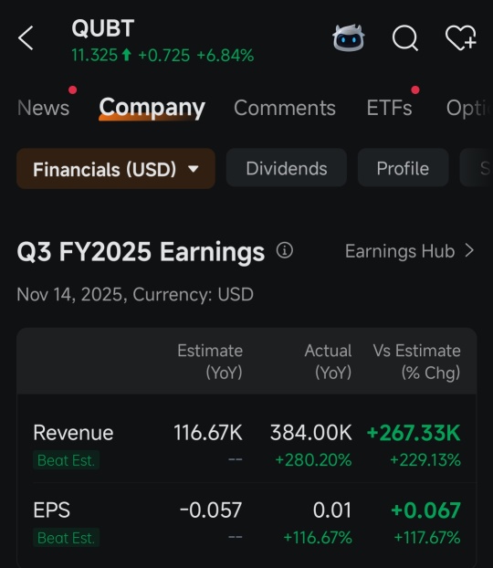The image size is (493, 568).
Task: Open the Profile section
Action: 403,168
